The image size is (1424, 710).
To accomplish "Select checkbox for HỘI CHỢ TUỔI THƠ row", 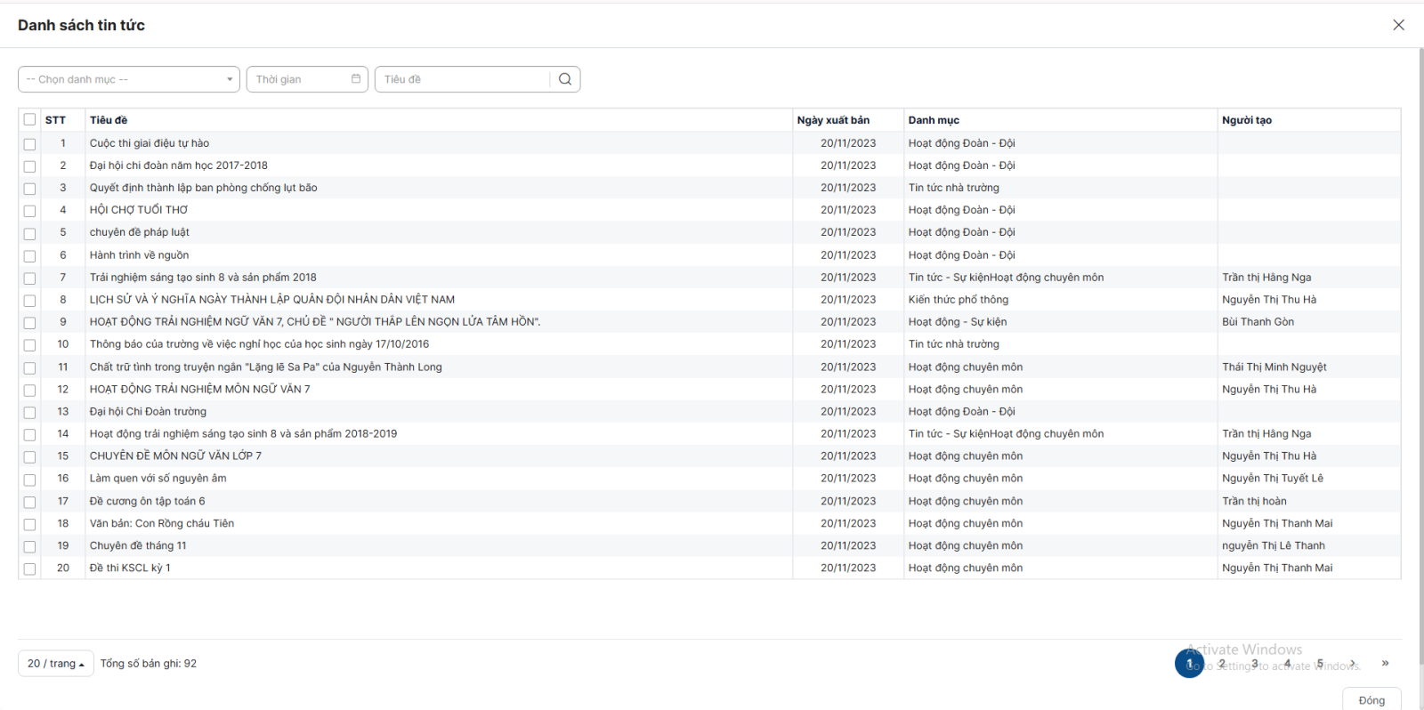I will point(30,211).
